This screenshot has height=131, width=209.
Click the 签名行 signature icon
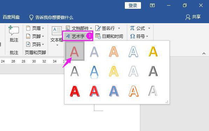point(98,28)
